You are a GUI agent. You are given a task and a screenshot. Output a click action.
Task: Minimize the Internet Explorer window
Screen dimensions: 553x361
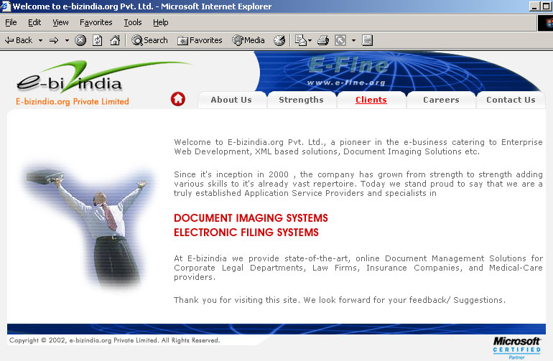coord(534,6)
